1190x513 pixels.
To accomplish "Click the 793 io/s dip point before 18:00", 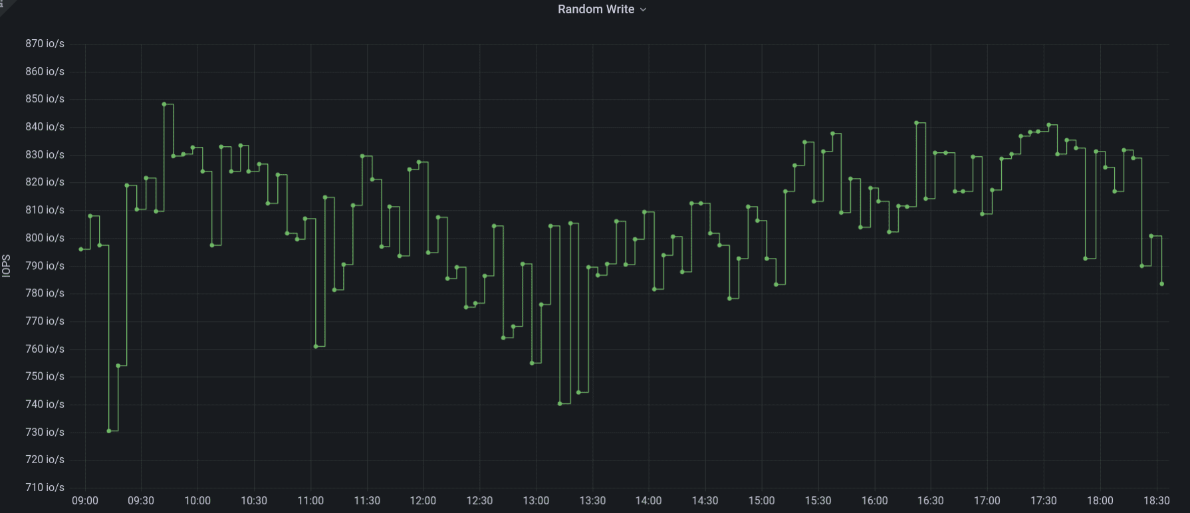I will click(x=1086, y=258).
